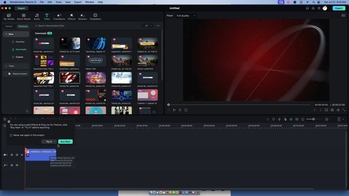Open the Transitions panel
Viewport: 349px width, 196px height.
(x=59, y=17)
